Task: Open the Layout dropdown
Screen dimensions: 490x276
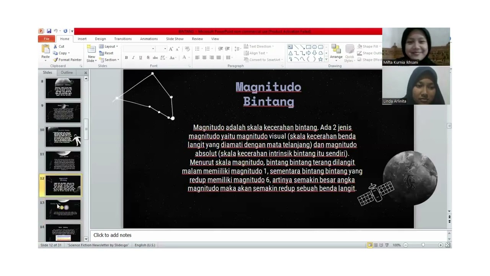Action: coord(109,46)
